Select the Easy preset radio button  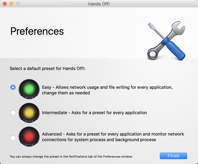[13, 87]
